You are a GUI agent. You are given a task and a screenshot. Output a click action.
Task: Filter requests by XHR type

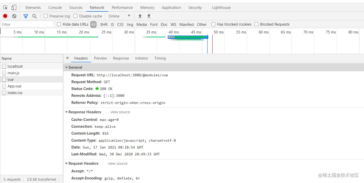[104, 25]
